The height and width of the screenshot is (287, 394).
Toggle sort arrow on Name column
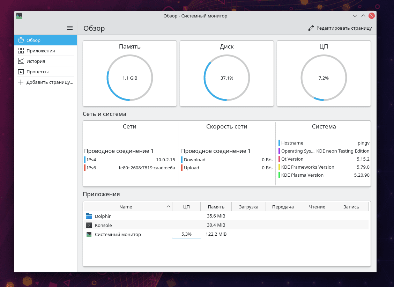tap(169, 207)
